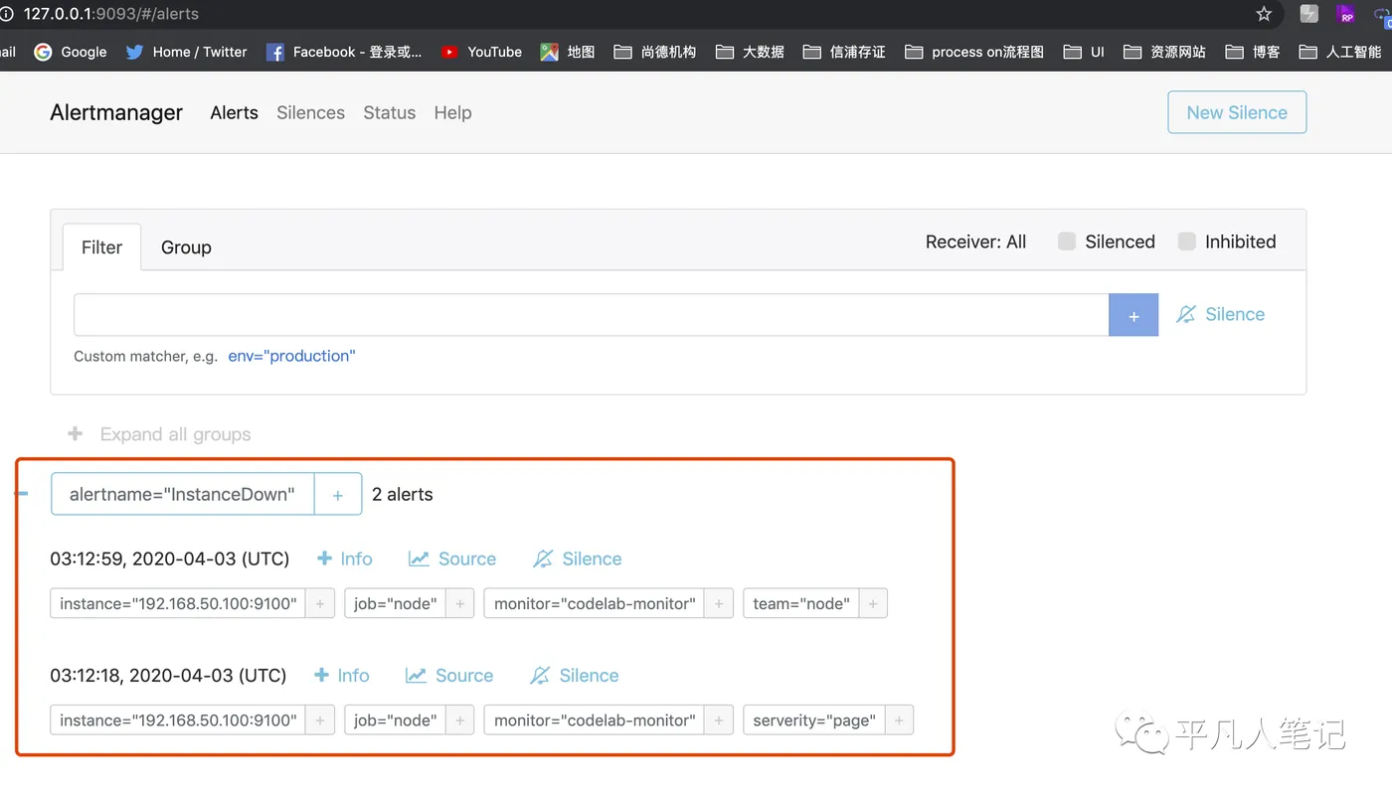Image resolution: width=1392 pixels, height=795 pixels.
Task: Click the New Silence button
Action: (1237, 112)
